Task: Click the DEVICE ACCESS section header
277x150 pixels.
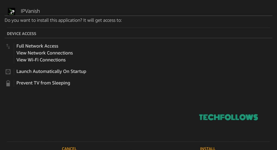Action: click(x=22, y=34)
